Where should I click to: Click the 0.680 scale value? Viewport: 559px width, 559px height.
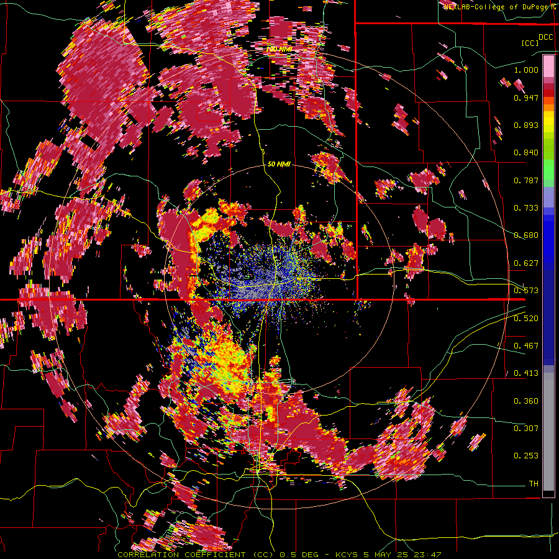526,235
